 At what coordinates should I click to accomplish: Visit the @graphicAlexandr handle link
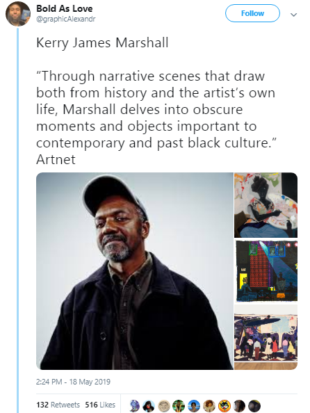tap(65, 19)
